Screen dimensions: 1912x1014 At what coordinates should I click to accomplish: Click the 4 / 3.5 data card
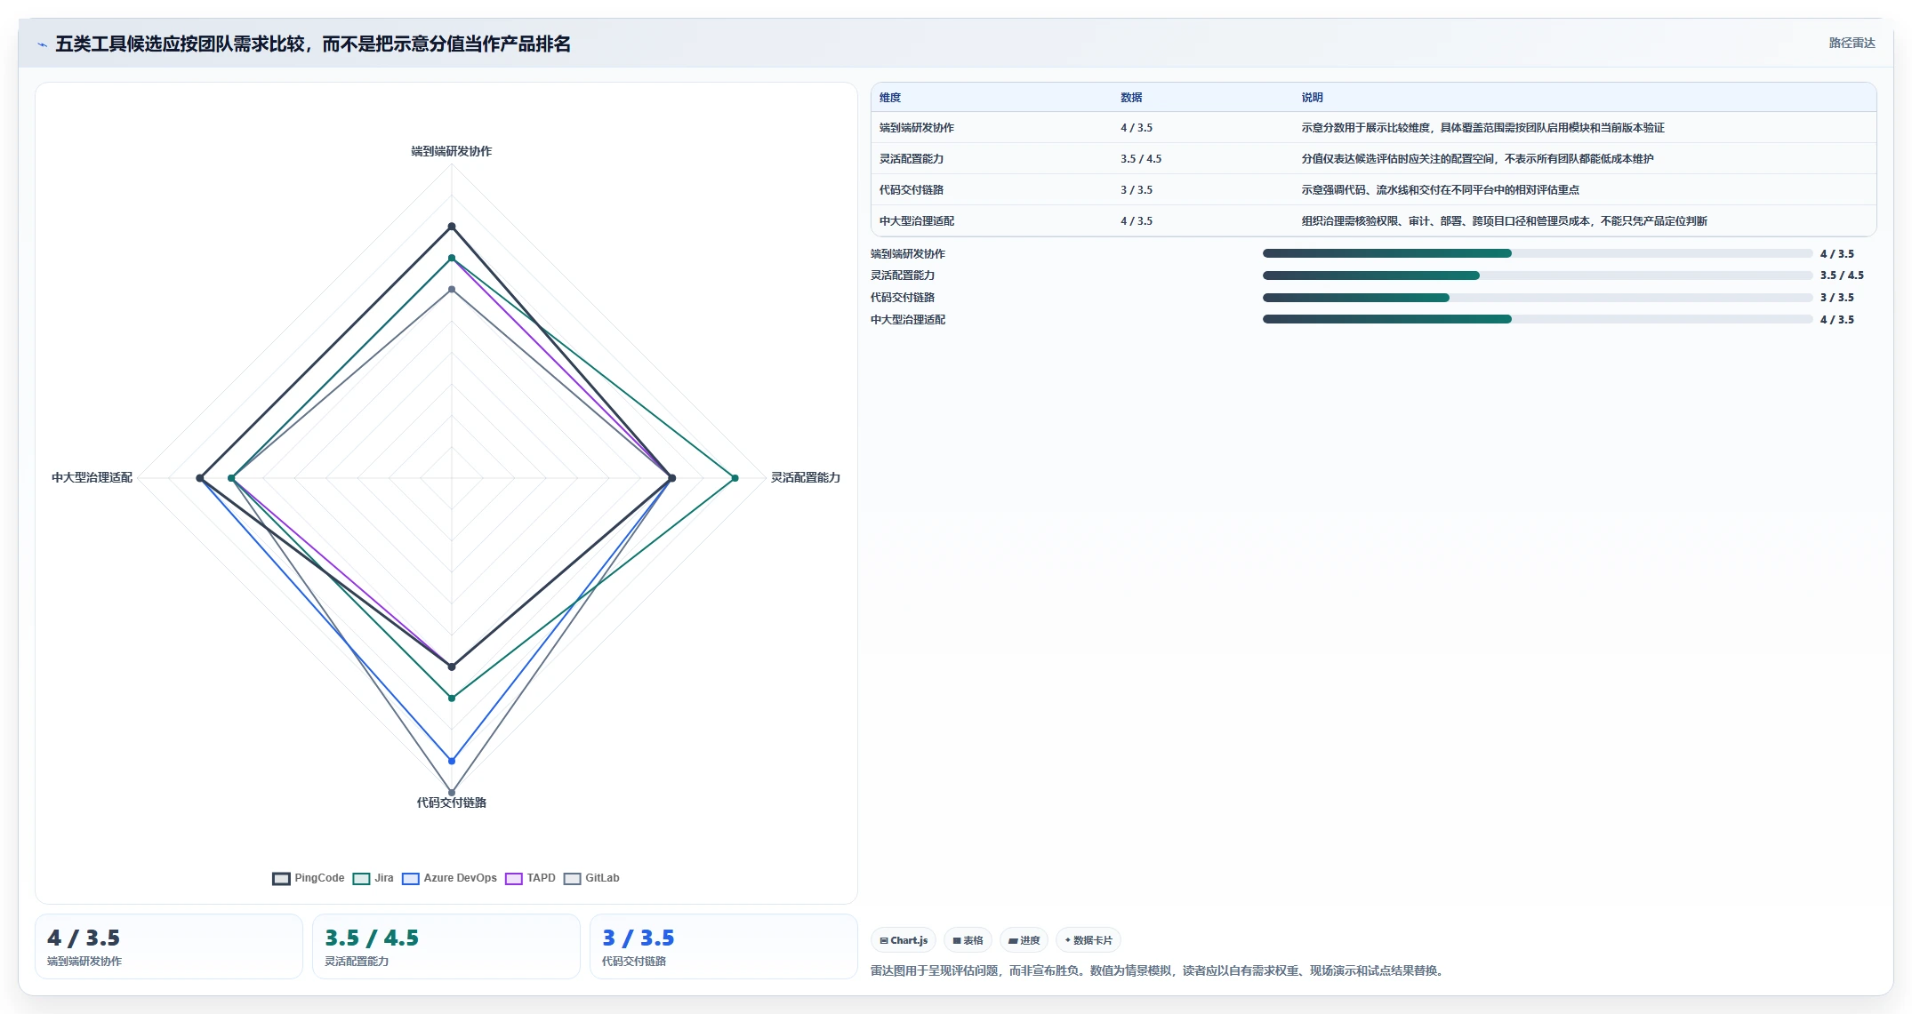(x=169, y=946)
